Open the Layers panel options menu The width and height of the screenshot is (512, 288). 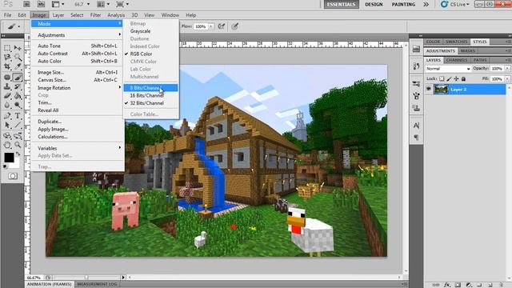tap(508, 60)
